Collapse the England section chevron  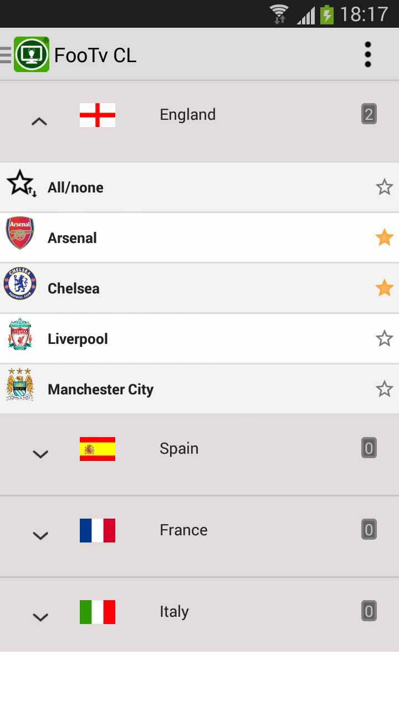coord(39,121)
